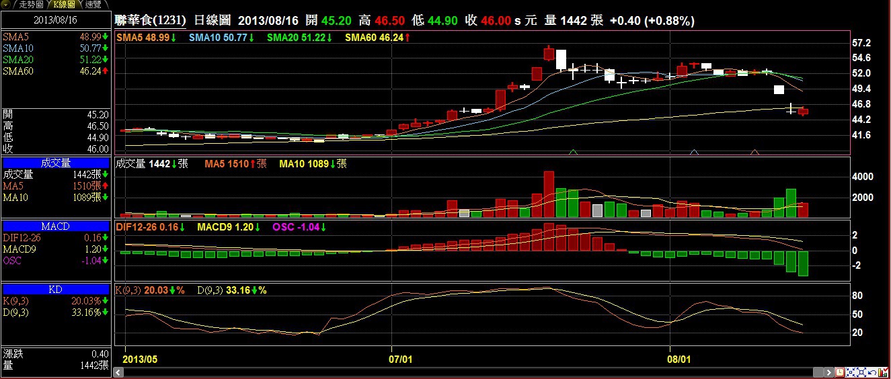
Task: Open the round dropdown button beside 走勢圖 tab
Action: tap(7, 4)
